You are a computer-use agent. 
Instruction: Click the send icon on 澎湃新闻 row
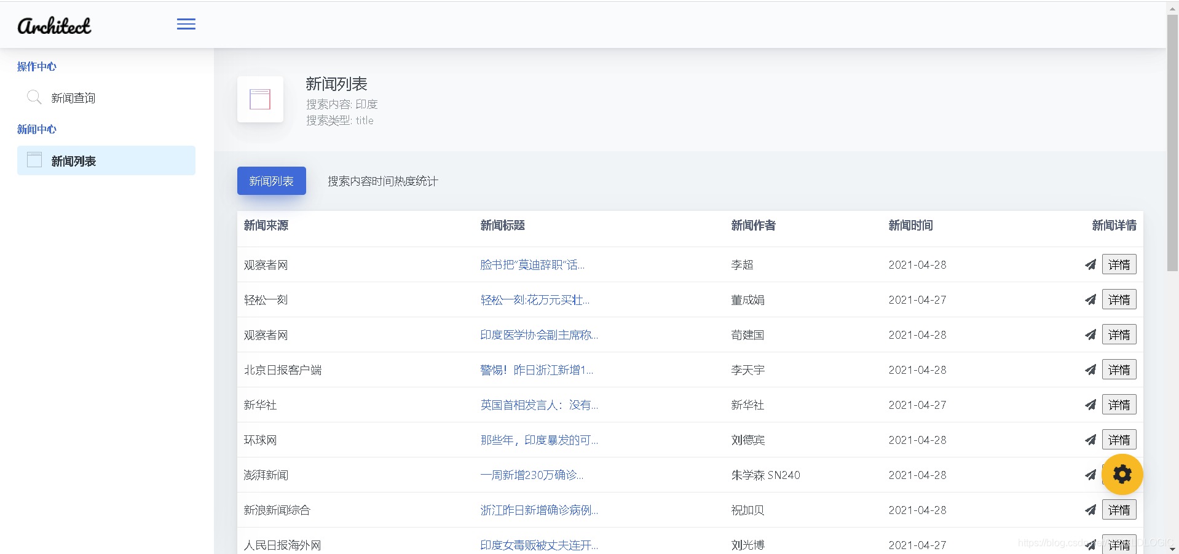(1090, 475)
